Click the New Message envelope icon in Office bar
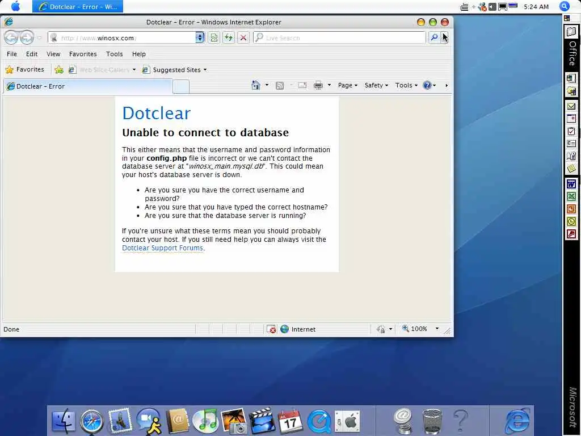Screen dimensions: 581x436 coord(571,106)
